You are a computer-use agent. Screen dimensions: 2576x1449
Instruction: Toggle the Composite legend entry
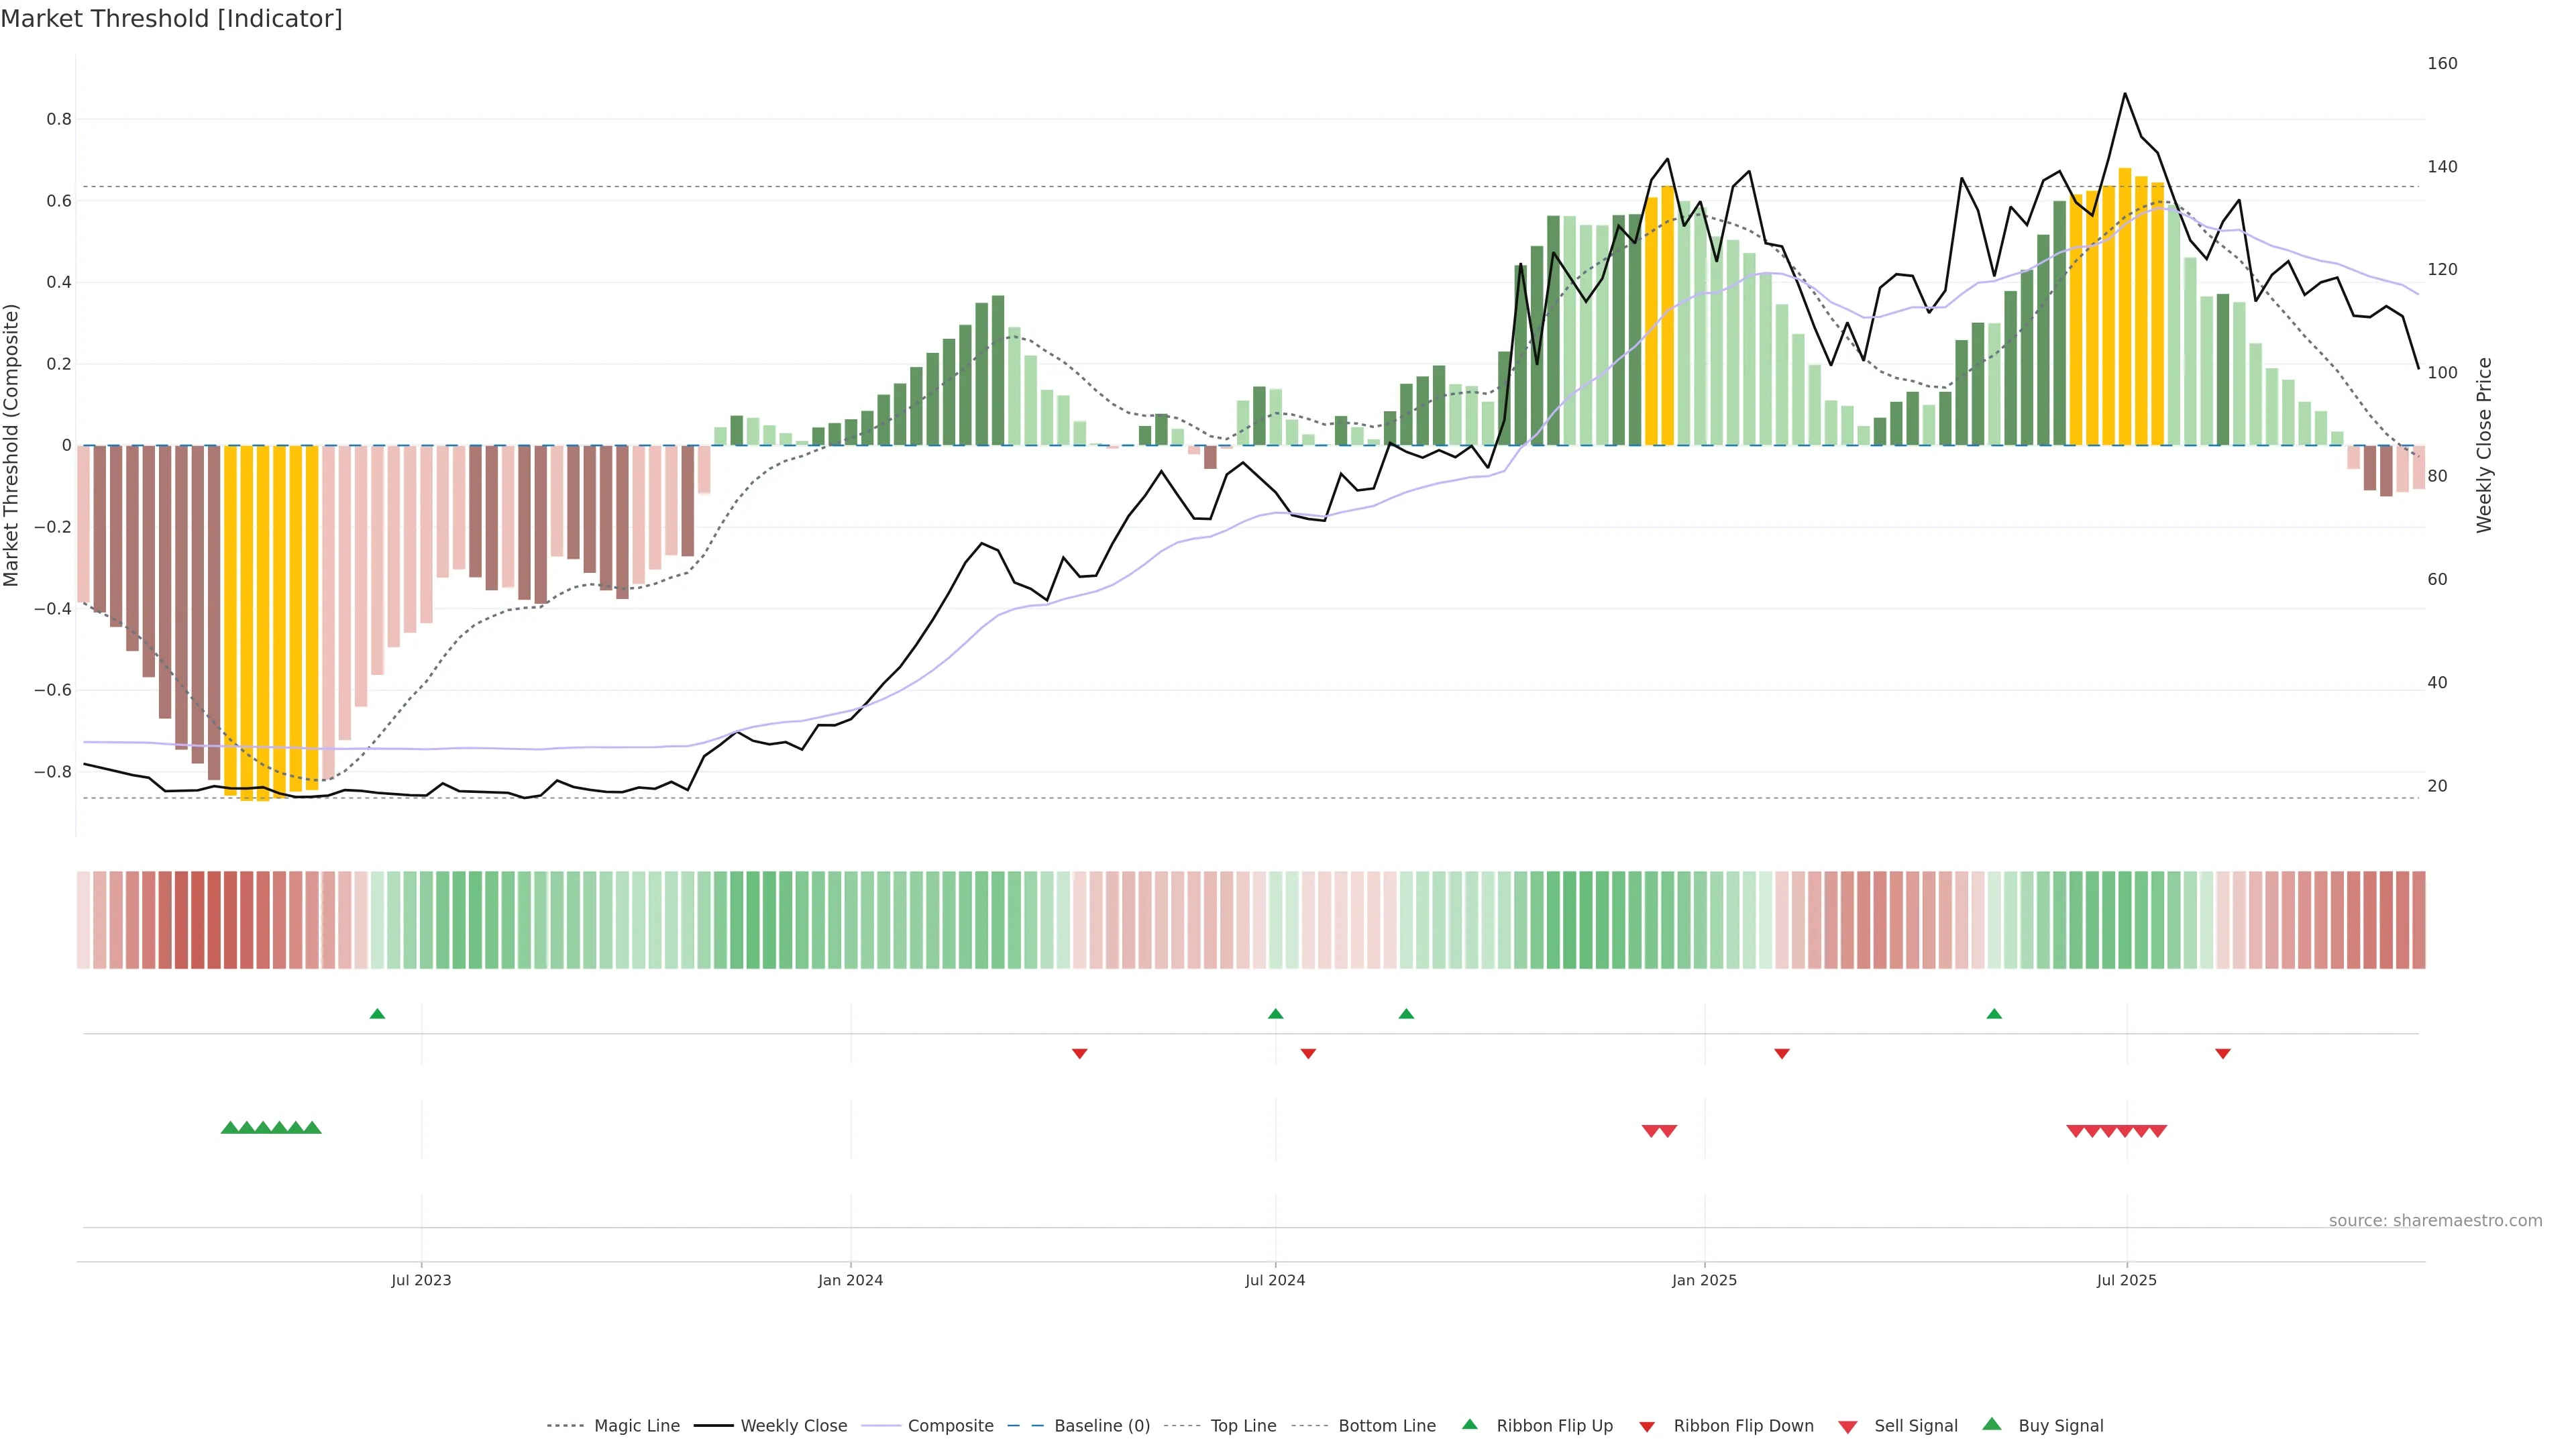pyautogui.click(x=950, y=1426)
